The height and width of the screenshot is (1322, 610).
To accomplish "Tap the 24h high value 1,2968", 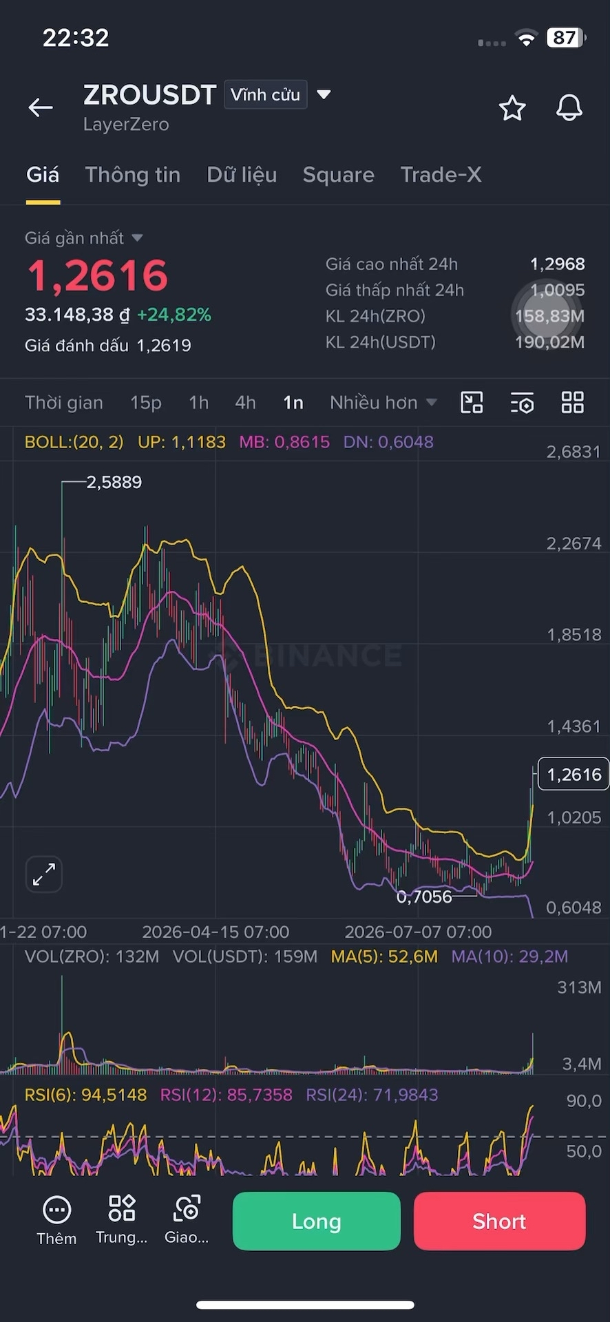I will tap(558, 264).
